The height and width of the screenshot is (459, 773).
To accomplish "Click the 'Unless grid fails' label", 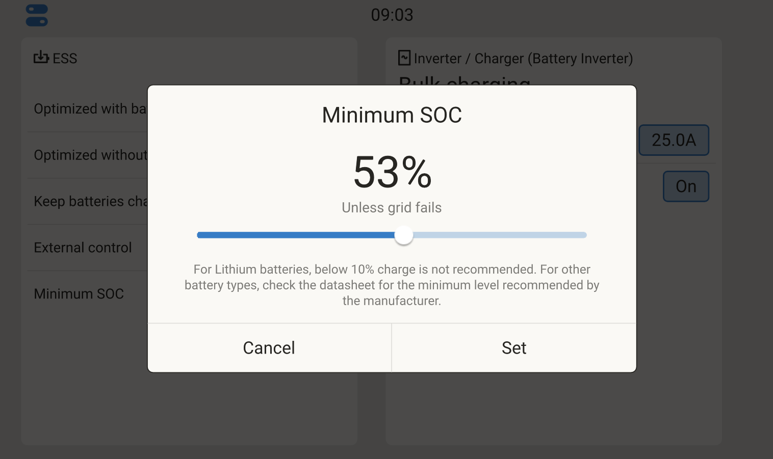I will pyautogui.click(x=392, y=207).
